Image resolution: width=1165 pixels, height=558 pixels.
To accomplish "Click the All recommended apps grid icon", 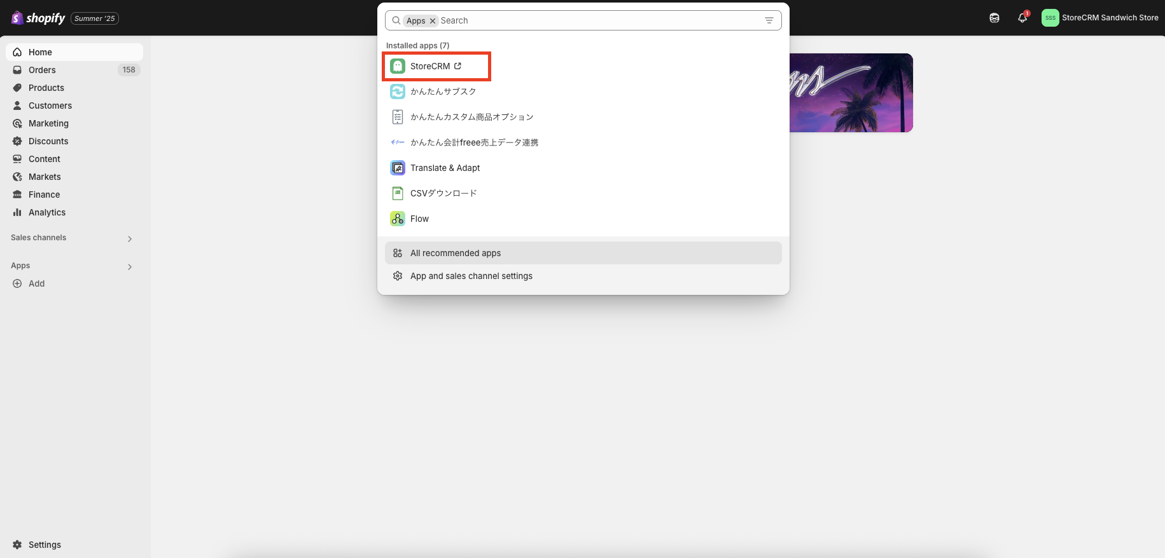I will pyautogui.click(x=398, y=253).
